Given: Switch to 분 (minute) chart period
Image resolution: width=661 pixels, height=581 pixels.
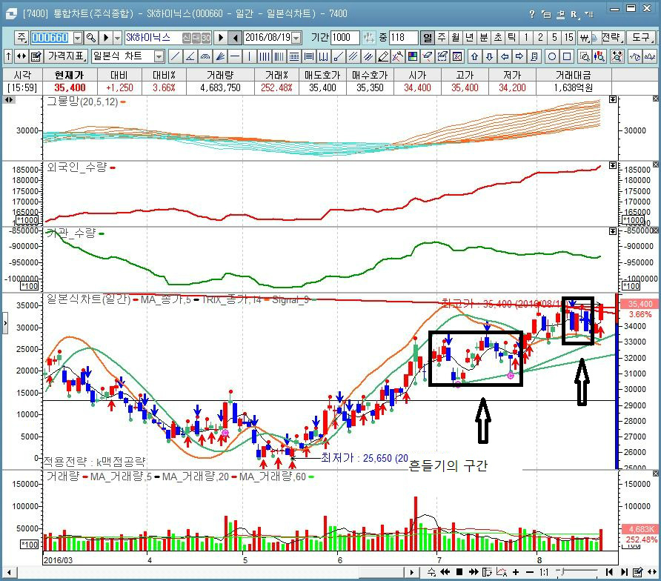Looking at the screenshot, I should click(483, 38).
